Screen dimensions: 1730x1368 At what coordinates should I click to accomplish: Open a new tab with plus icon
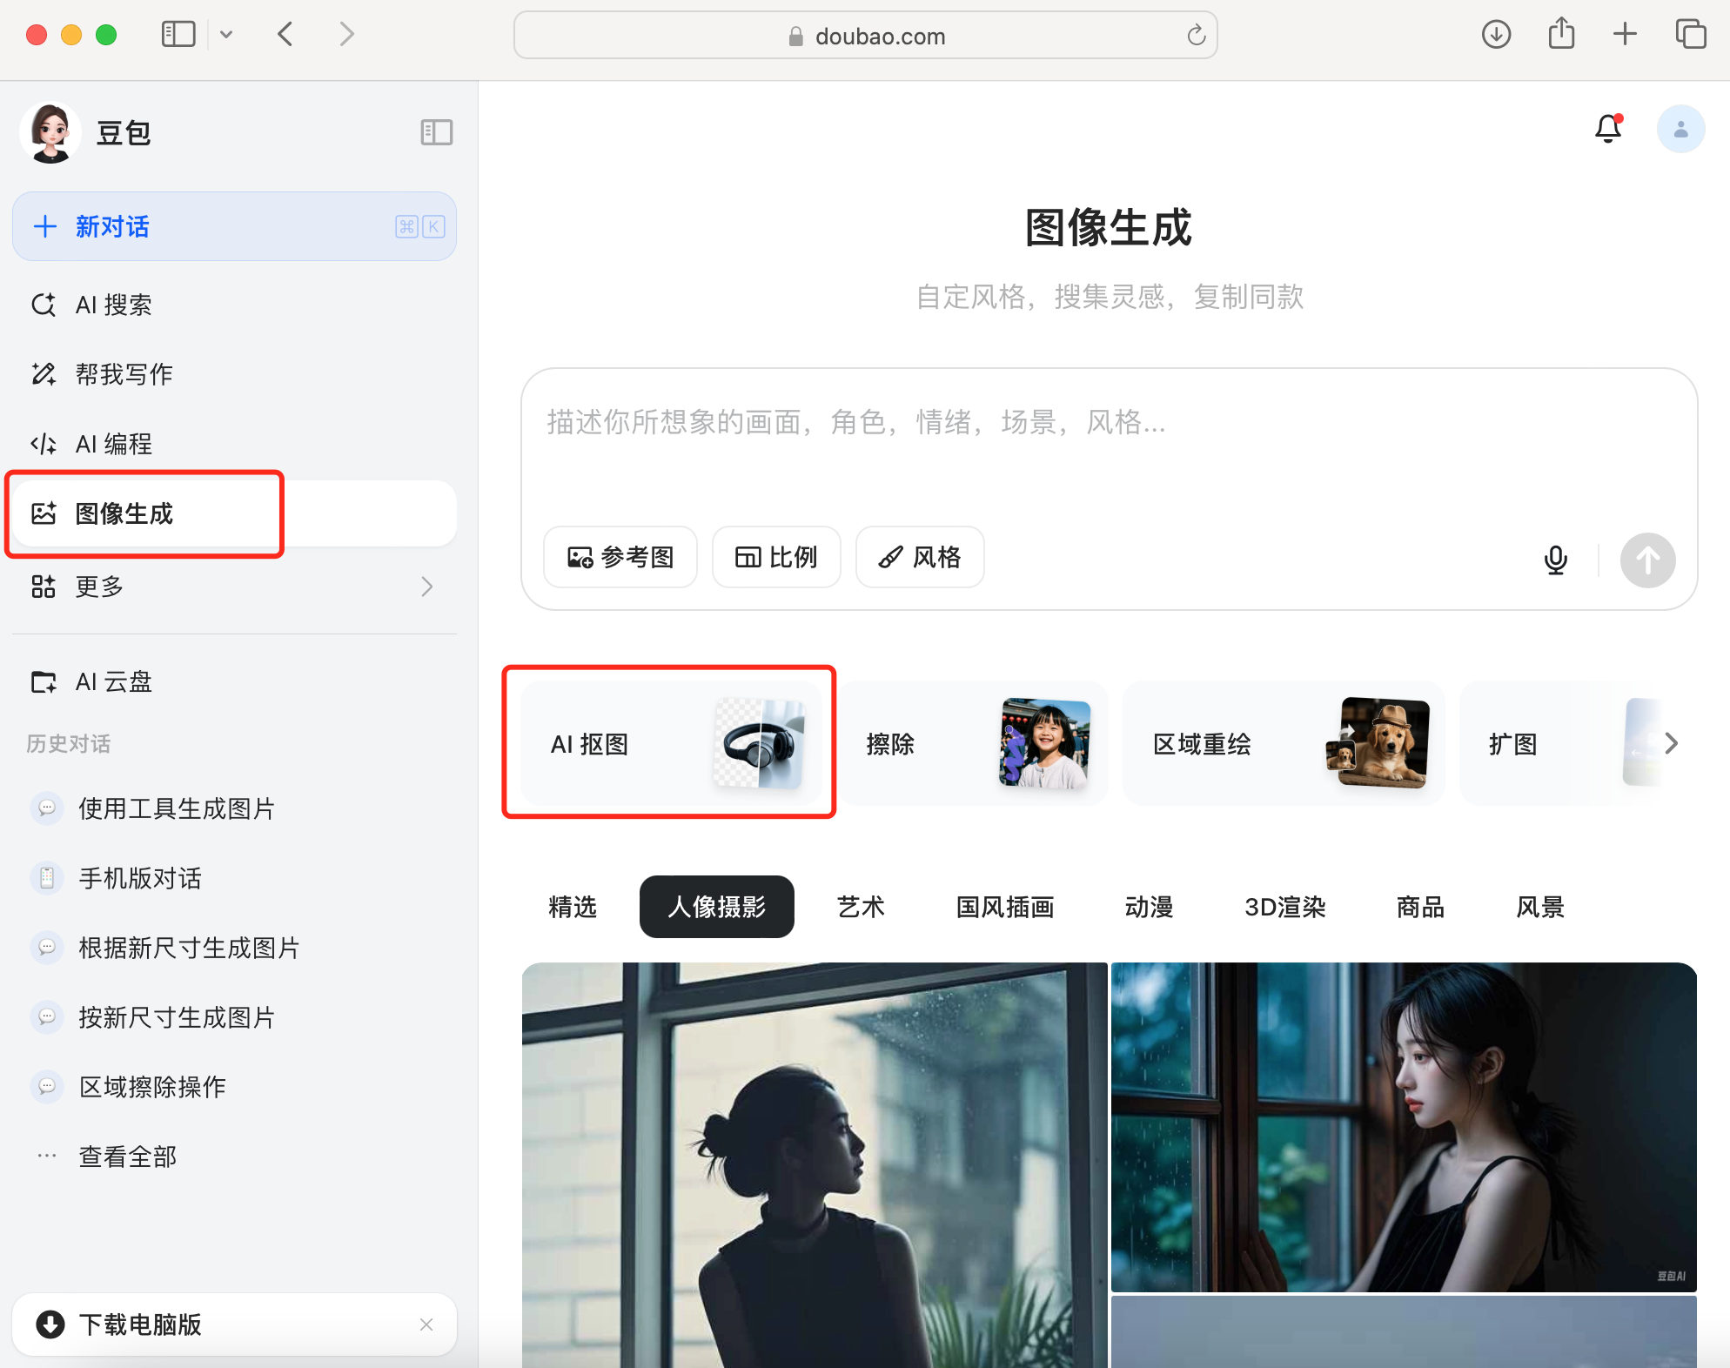[1625, 35]
